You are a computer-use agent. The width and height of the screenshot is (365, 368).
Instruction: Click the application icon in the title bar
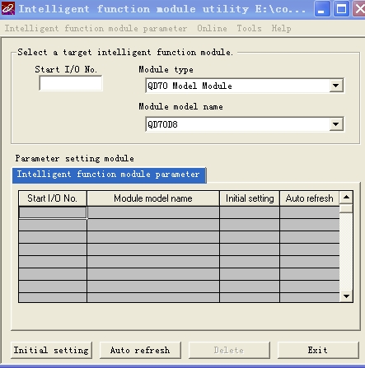8,8
